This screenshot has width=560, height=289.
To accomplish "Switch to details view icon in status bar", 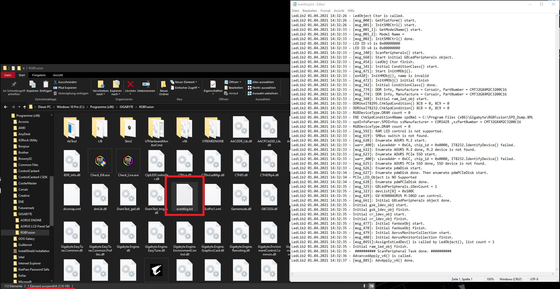I will [366, 286].
